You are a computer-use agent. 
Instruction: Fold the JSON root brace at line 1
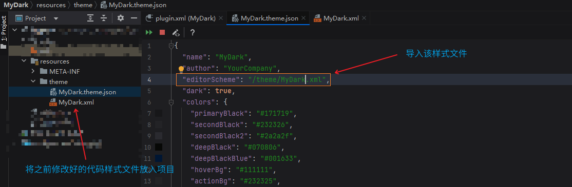click(x=171, y=46)
